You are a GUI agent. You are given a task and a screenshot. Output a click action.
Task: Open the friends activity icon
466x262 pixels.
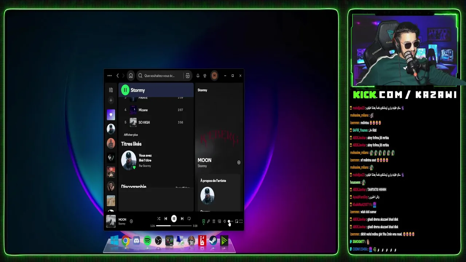(205, 76)
